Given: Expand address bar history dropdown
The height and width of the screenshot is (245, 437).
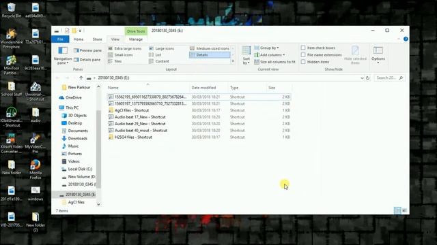Looking at the screenshot, I should click(362, 78).
